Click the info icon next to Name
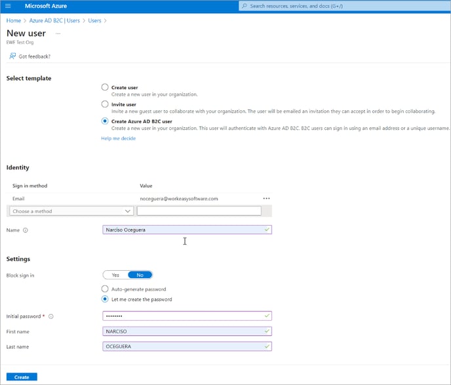451x385 pixels. point(26,230)
